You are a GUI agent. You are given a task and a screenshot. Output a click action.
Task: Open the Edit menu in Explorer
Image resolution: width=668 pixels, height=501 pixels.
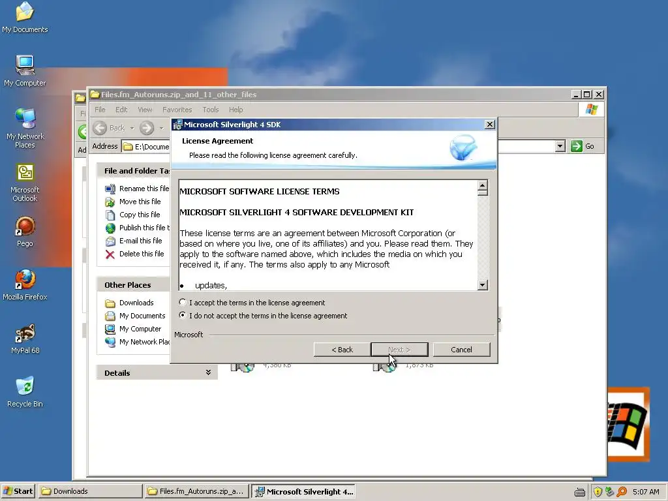coord(121,110)
